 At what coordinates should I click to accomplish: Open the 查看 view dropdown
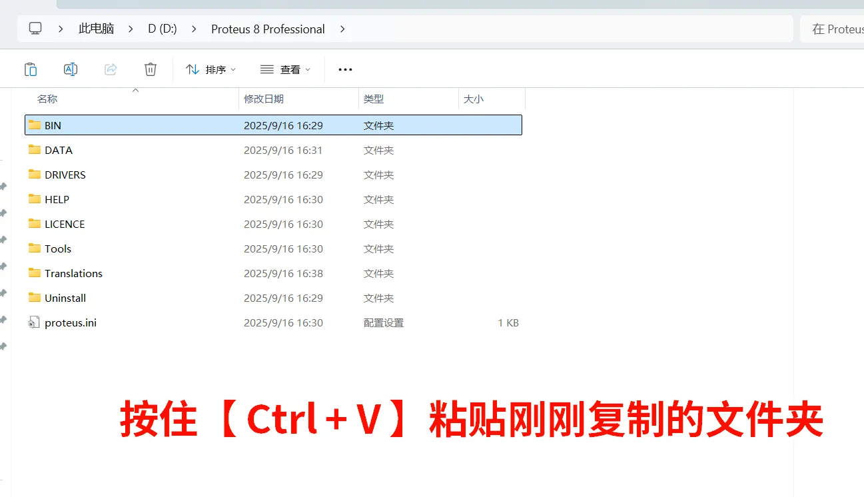pos(286,69)
